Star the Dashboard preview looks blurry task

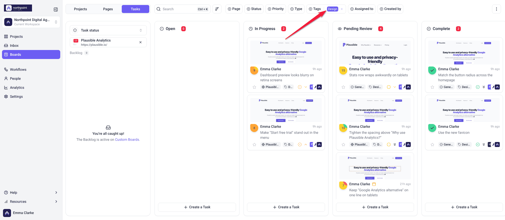(x=254, y=87)
